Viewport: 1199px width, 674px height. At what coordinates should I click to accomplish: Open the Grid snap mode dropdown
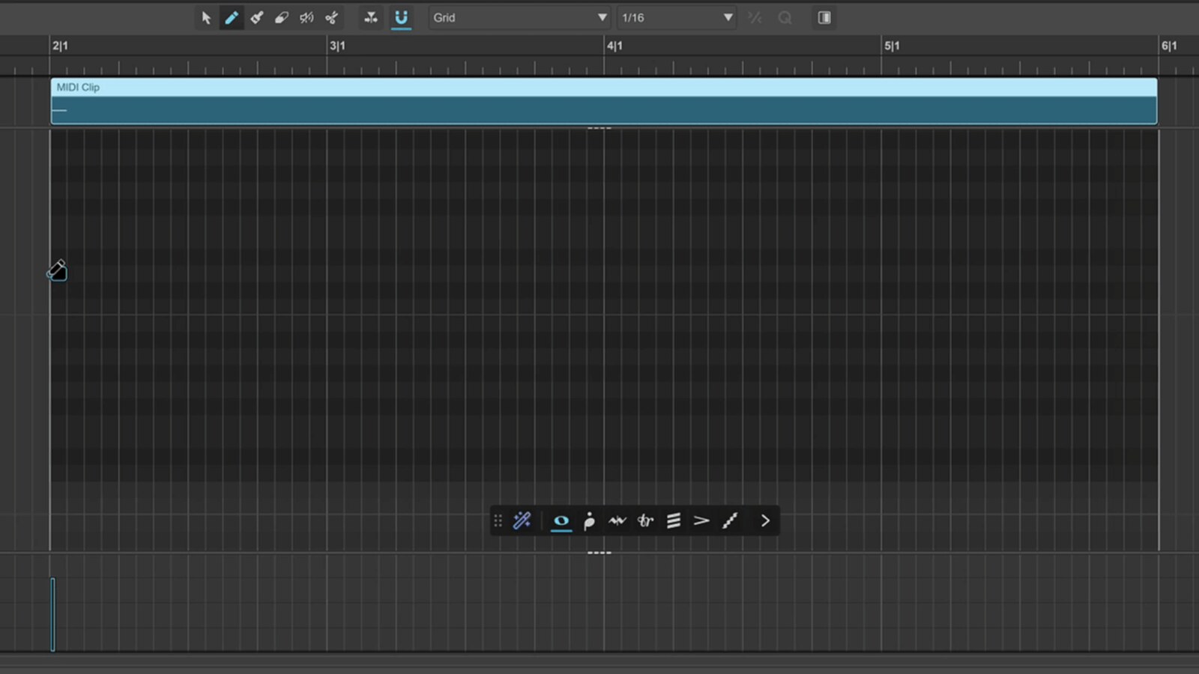[x=519, y=17]
